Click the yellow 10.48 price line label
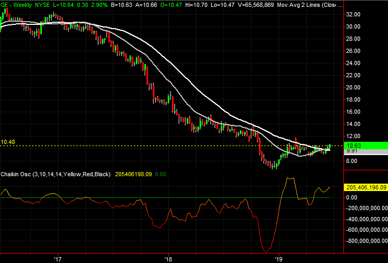 [8, 142]
